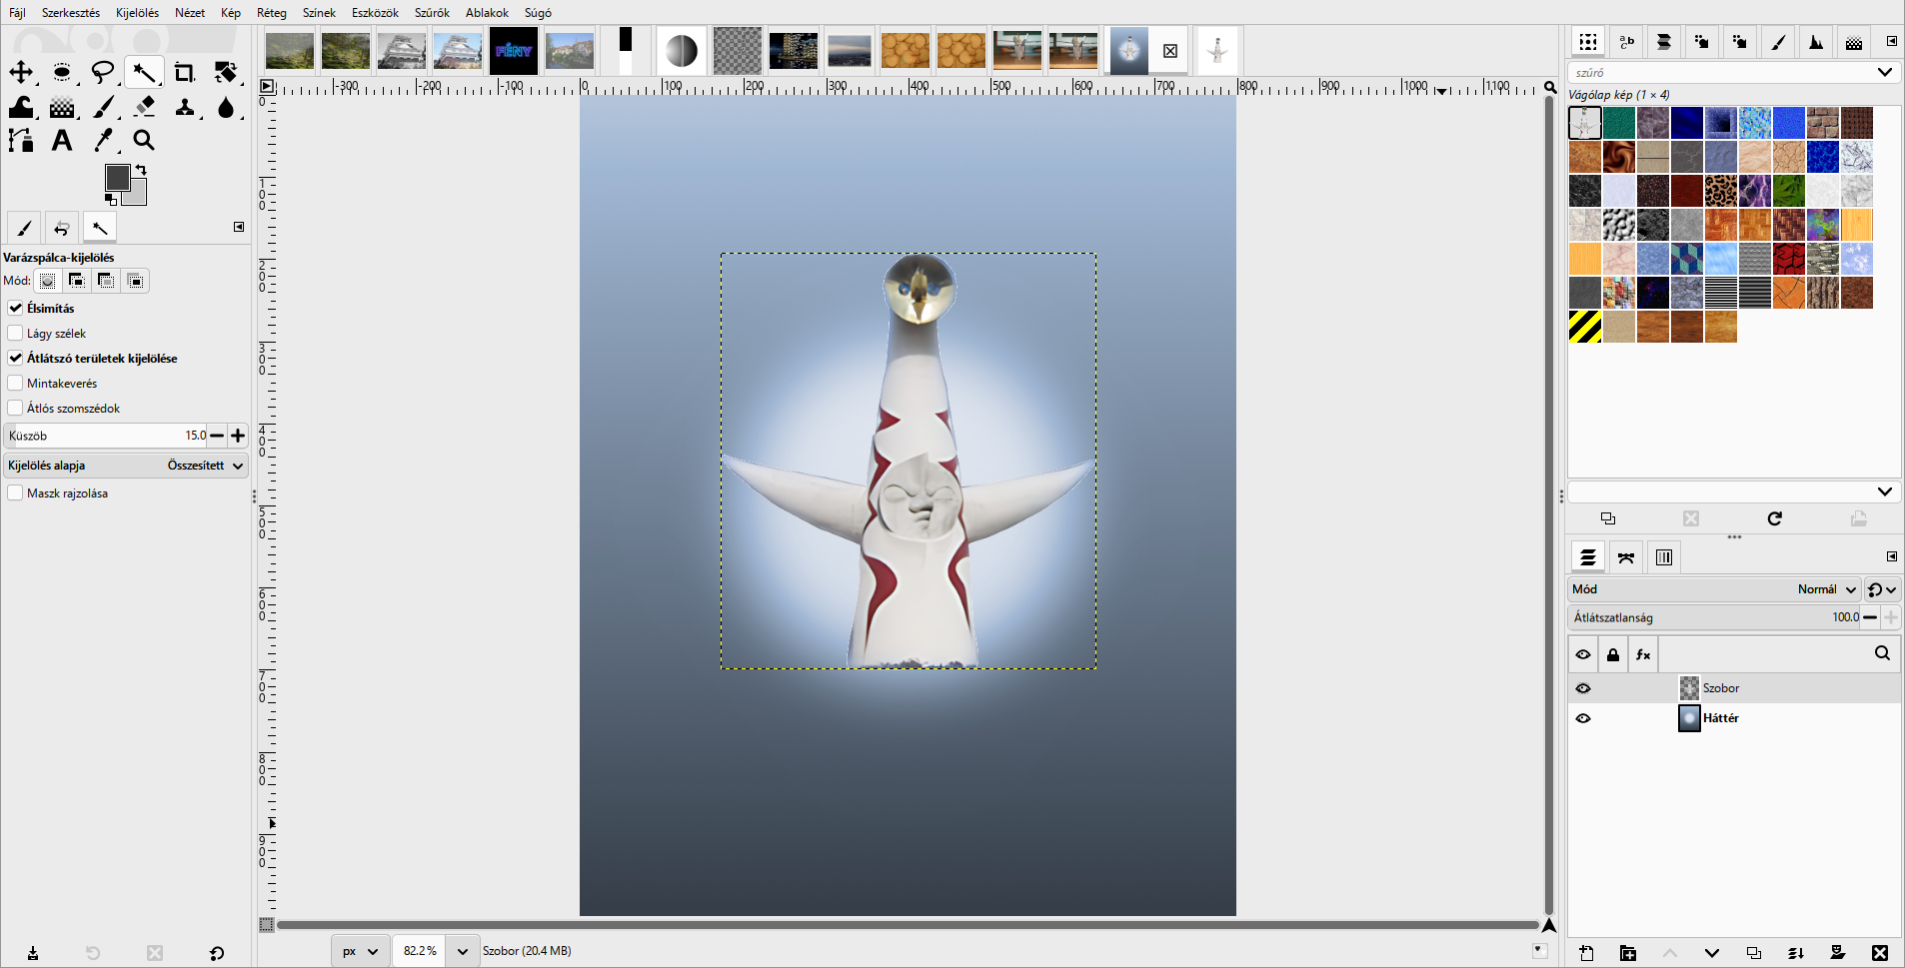Switch to the FÉNY image thumbnail tab
The width and height of the screenshot is (1905, 968).
point(514,50)
